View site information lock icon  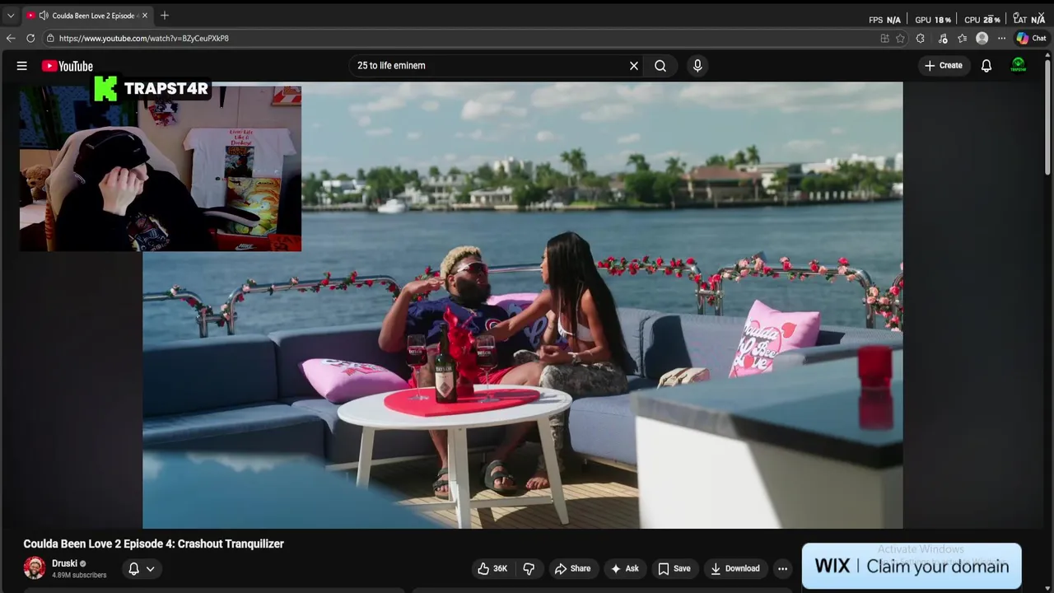50,38
